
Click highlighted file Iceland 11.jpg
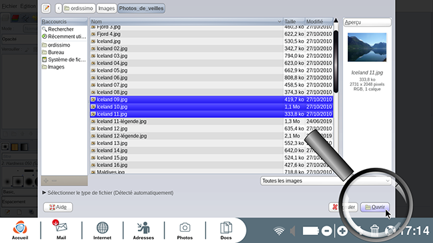[x=212, y=114]
